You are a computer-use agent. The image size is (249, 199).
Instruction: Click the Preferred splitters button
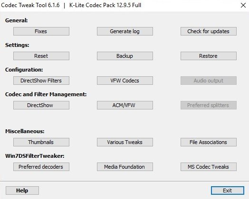coord(209,105)
